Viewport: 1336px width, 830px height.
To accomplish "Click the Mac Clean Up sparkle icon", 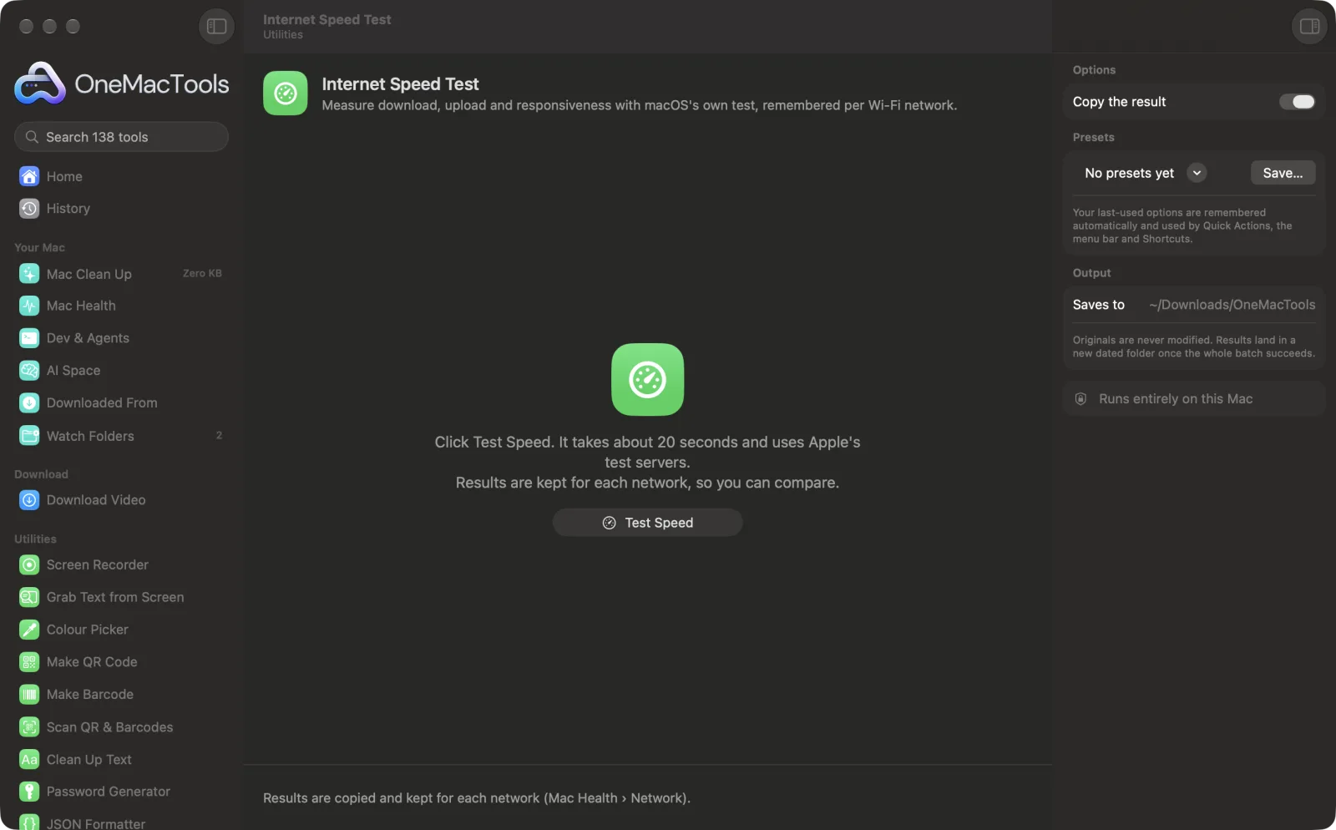I will [29, 274].
